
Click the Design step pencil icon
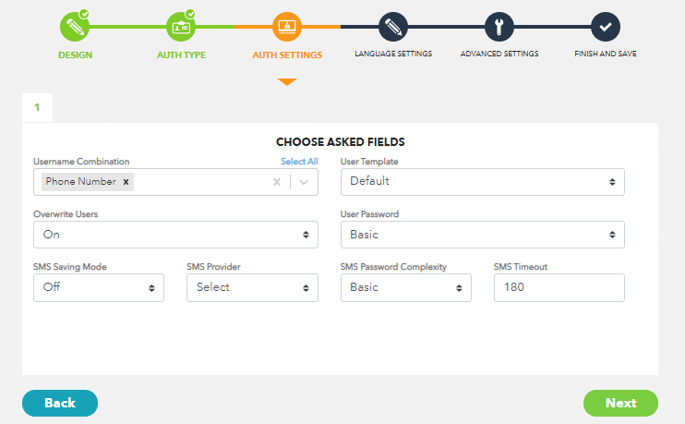(75, 26)
